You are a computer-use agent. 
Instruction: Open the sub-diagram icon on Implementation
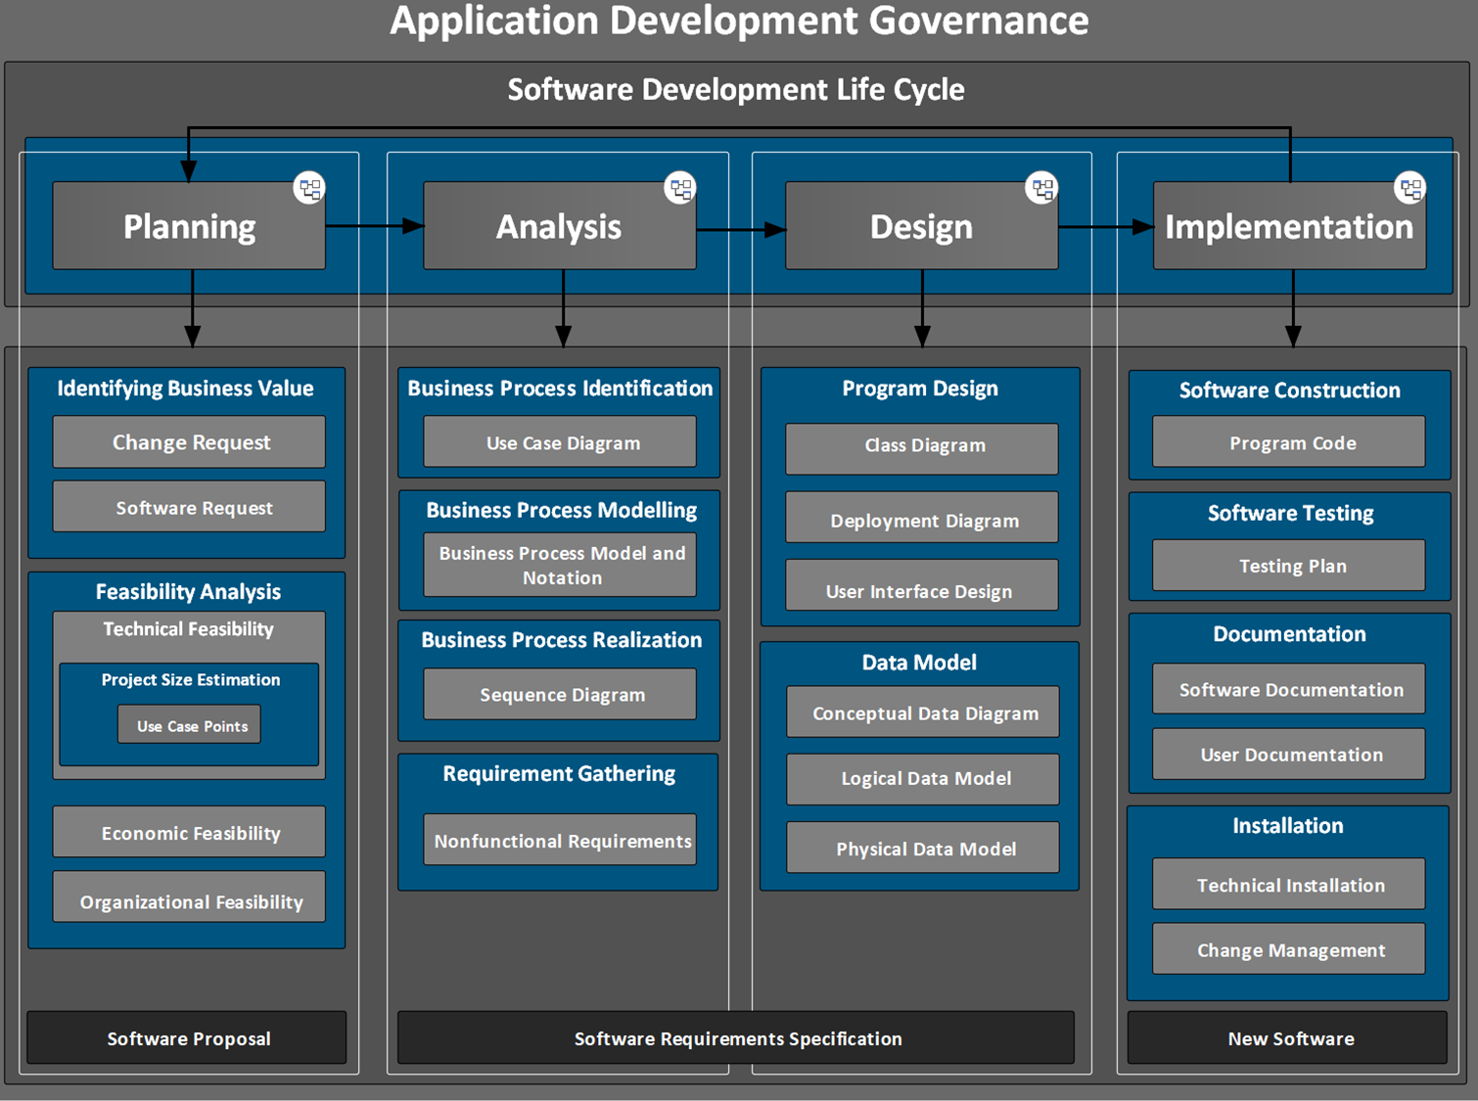coord(1410,188)
